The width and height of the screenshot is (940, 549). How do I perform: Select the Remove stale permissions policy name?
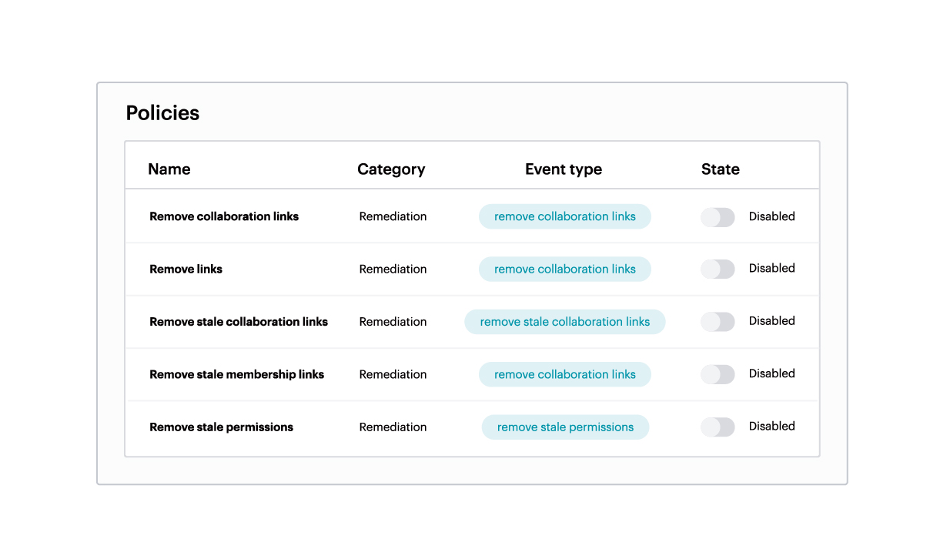coord(221,427)
